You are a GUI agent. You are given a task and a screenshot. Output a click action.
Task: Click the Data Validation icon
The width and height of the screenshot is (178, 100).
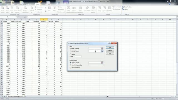80,9
